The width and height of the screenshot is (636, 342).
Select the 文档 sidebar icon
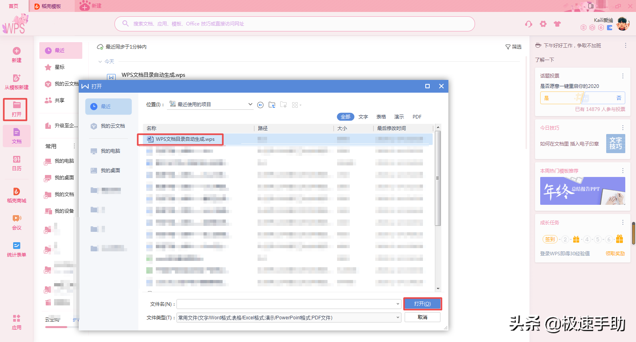17,132
